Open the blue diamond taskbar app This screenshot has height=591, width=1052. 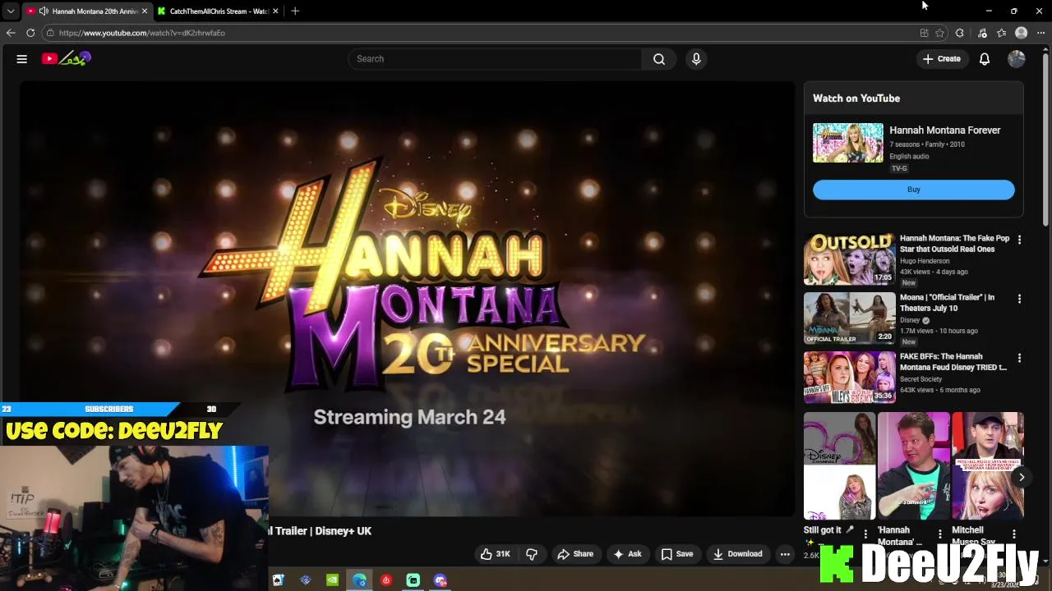(x=305, y=580)
